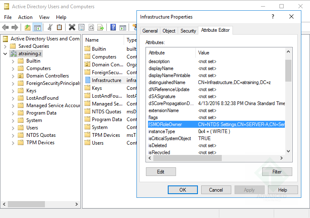The image size is (310, 218).
Task: Click Domain Con... OU icon in list
Action: (x=87, y=64)
